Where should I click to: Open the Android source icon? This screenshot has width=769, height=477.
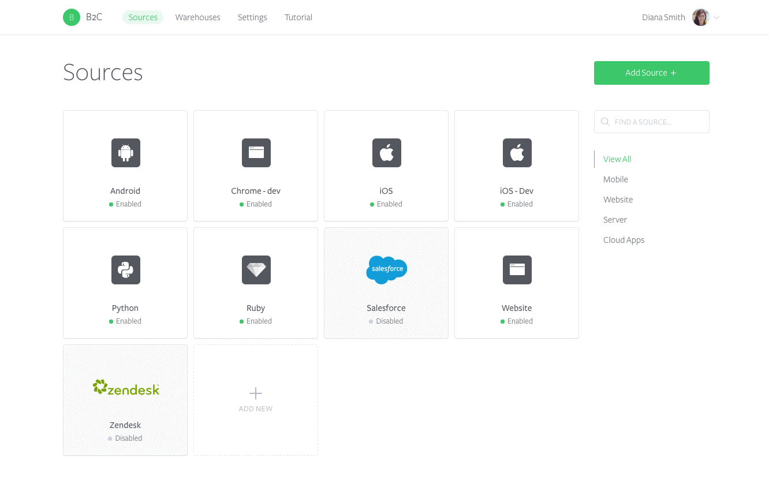pos(126,153)
